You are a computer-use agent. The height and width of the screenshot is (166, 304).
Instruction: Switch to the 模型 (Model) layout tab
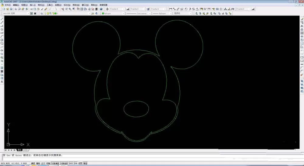pos(19,150)
